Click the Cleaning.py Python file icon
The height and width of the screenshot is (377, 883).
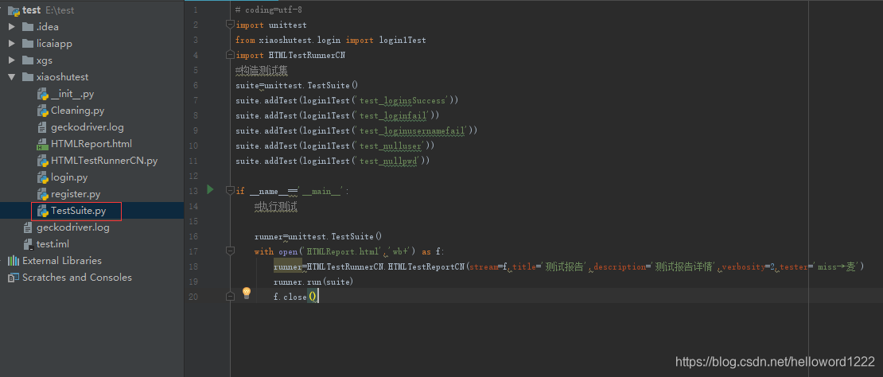42,111
